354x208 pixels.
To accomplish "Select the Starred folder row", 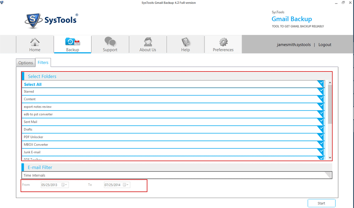I will [173, 91].
